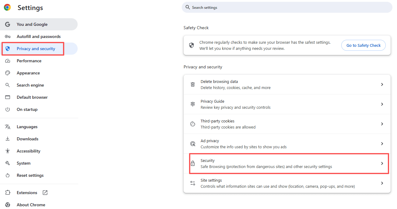Expand the Privacy Guide chevron arrow

pyautogui.click(x=382, y=104)
